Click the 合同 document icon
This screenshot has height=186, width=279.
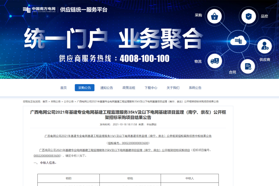point(248,66)
